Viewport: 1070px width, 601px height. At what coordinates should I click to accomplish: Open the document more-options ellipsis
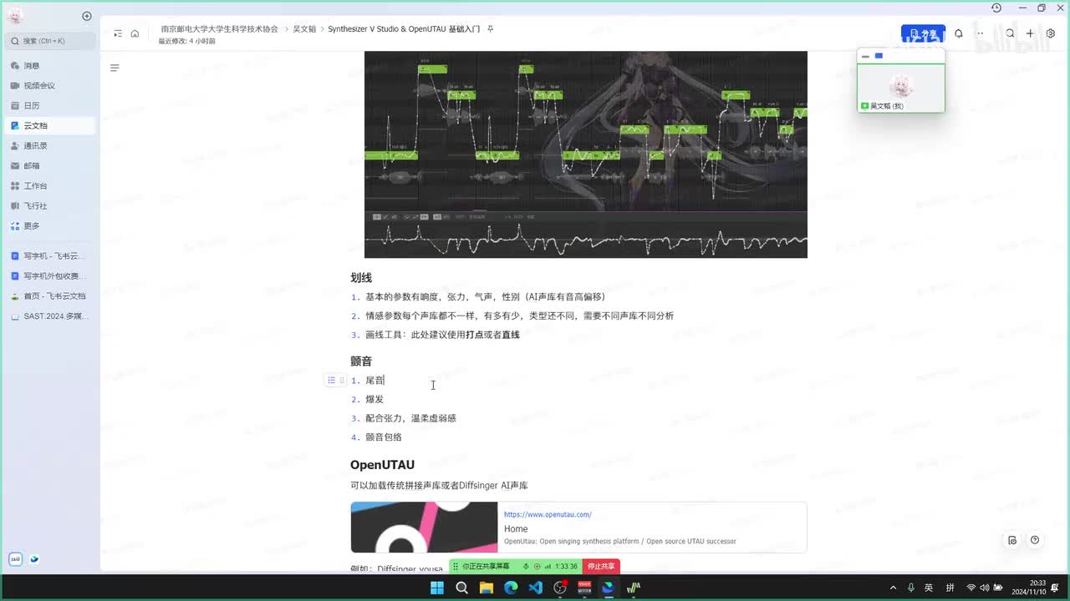(981, 33)
